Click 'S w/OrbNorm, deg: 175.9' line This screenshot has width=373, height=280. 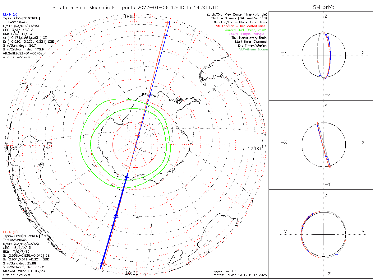click(23, 49)
